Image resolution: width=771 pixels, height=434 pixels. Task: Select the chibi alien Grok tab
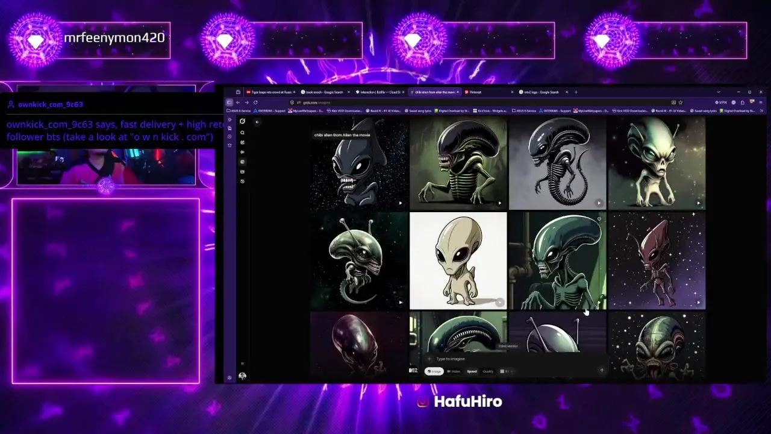coord(435,92)
